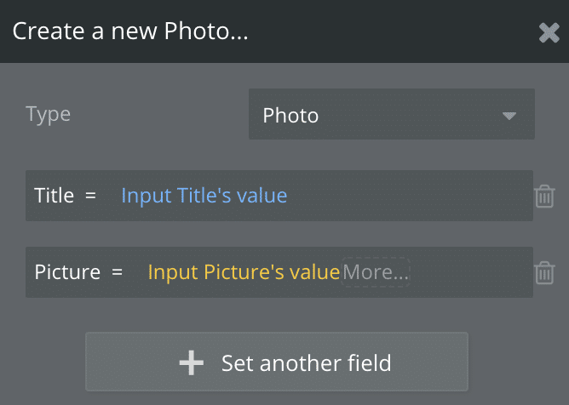
Task: Close the Create a new Photo dialog
Action: (x=549, y=32)
